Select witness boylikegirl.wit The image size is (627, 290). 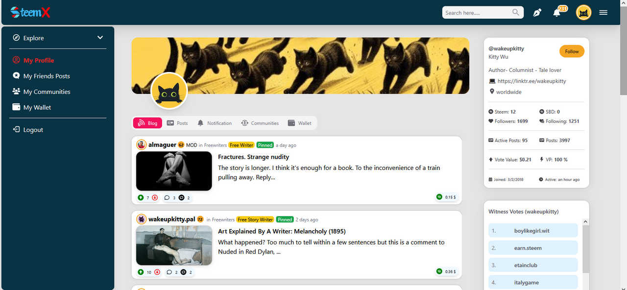coord(533,231)
